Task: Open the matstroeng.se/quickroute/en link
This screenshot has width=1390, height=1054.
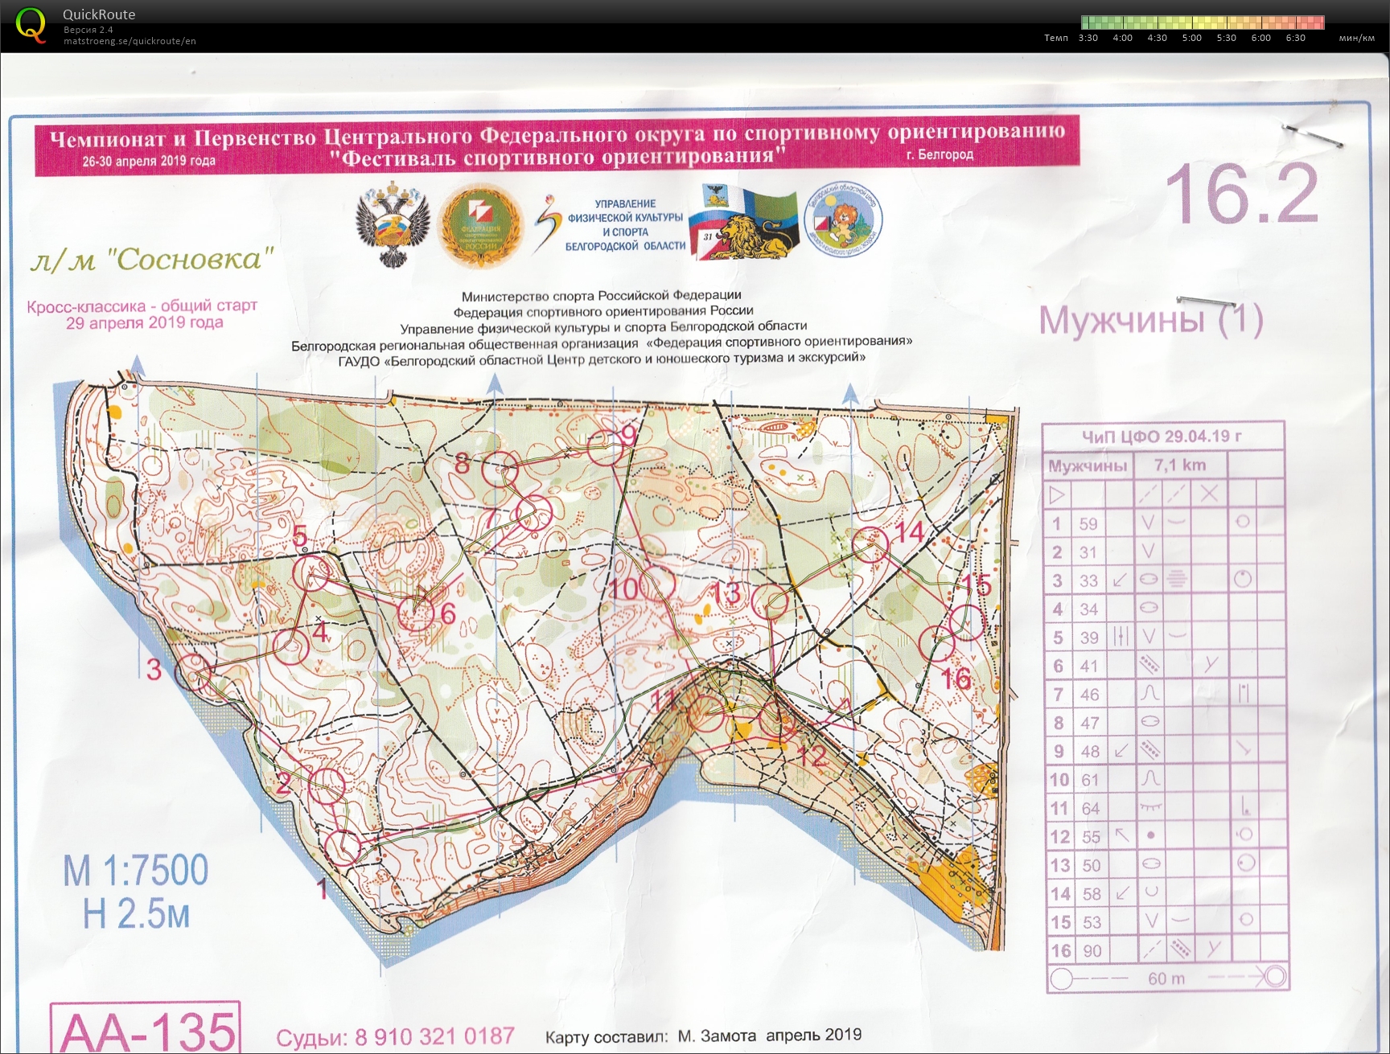Action: [130, 41]
